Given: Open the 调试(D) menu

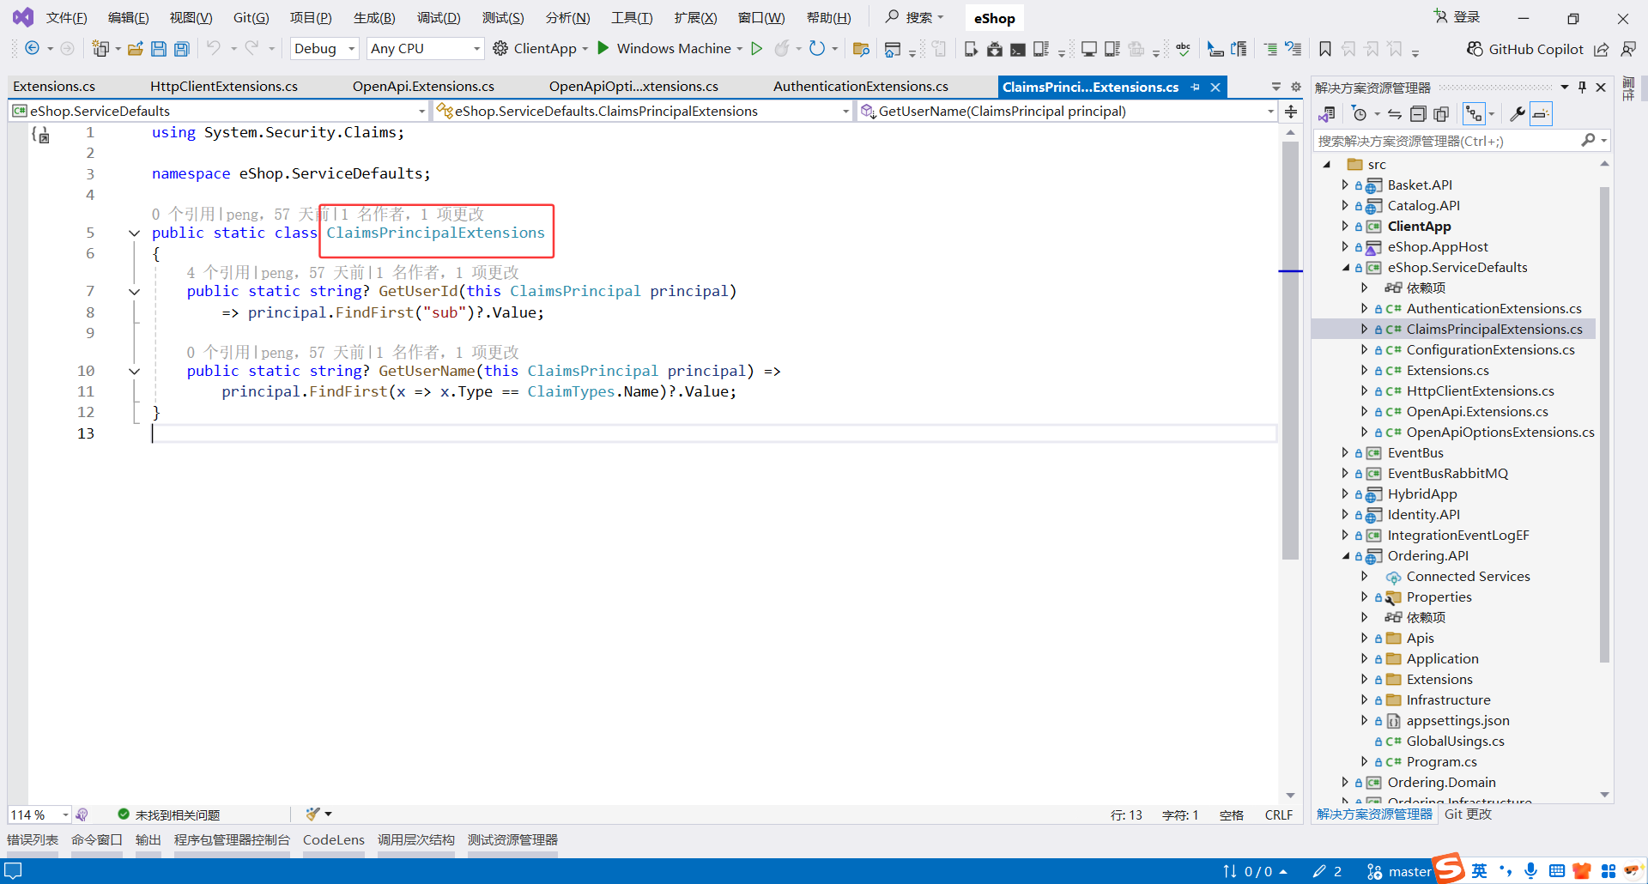Looking at the screenshot, I should pyautogui.click(x=439, y=18).
